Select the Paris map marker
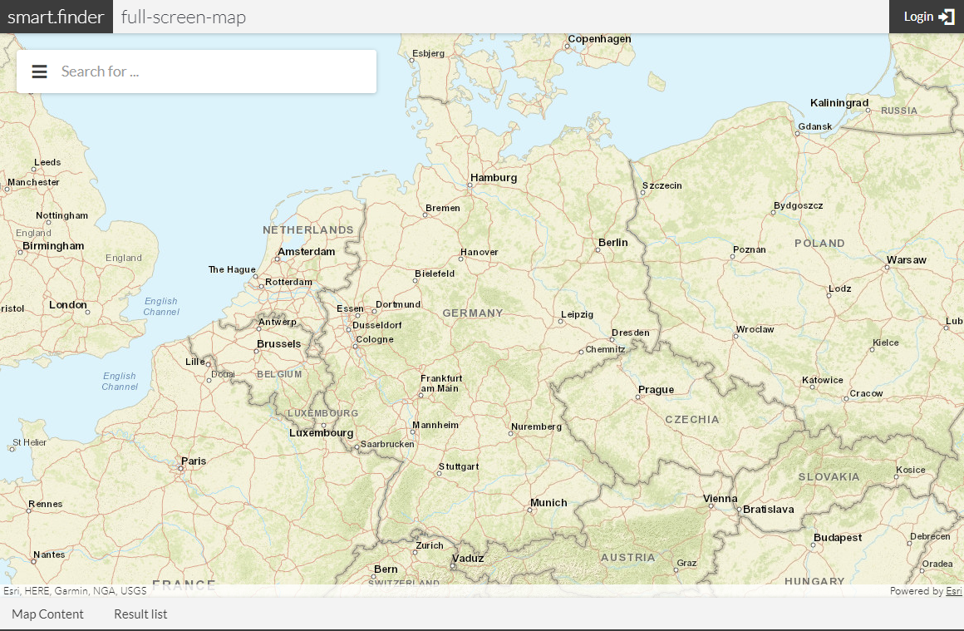The height and width of the screenshot is (631, 964). (180, 468)
